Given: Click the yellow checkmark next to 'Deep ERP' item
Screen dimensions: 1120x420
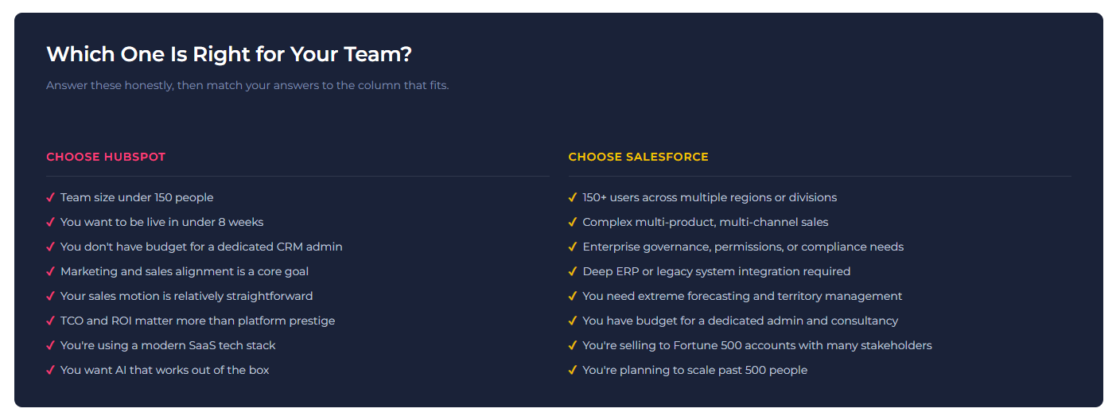Looking at the screenshot, I should click(x=572, y=271).
